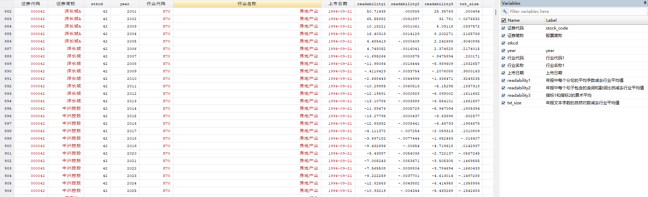Click label 指标1和指标2的算术平均
This screenshot has width=648, height=197.
569,95
